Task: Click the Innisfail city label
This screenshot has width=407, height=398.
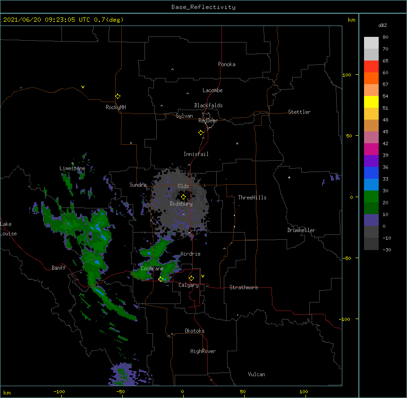Action: [x=196, y=154]
